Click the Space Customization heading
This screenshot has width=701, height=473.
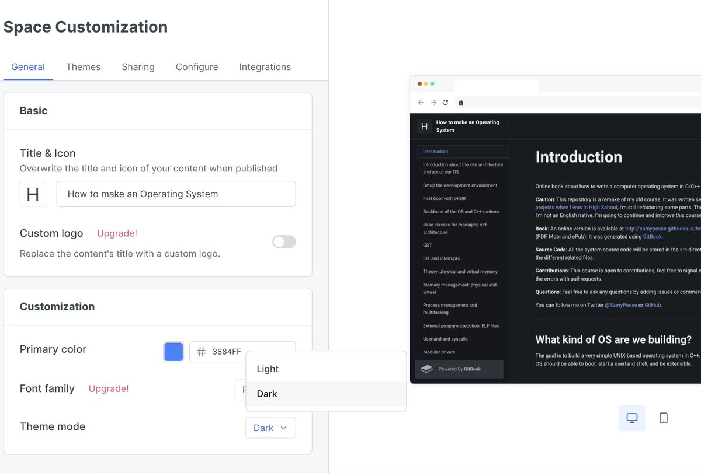(86, 27)
